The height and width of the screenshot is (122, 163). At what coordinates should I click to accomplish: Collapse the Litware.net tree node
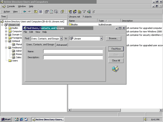(2, 25)
